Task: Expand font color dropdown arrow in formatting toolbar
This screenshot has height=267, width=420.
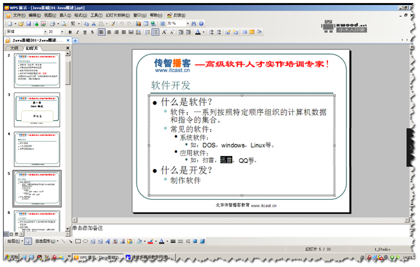Action: 204,32
